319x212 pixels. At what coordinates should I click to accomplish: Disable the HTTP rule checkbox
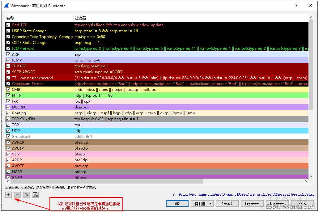pyautogui.click(x=8, y=95)
